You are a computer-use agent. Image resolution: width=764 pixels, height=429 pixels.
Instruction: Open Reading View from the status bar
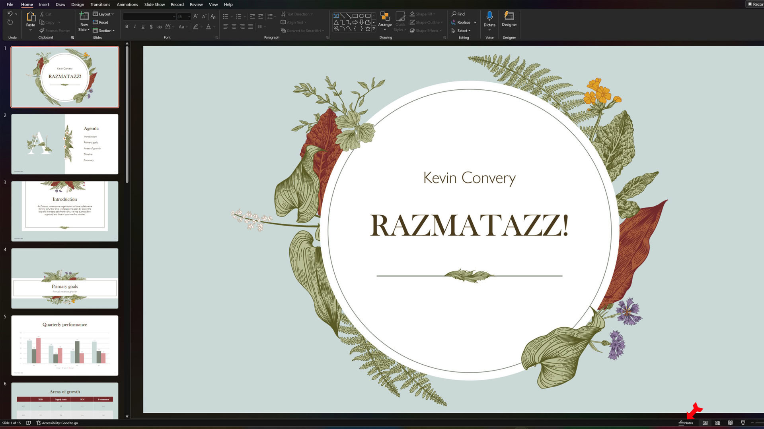[x=730, y=423]
